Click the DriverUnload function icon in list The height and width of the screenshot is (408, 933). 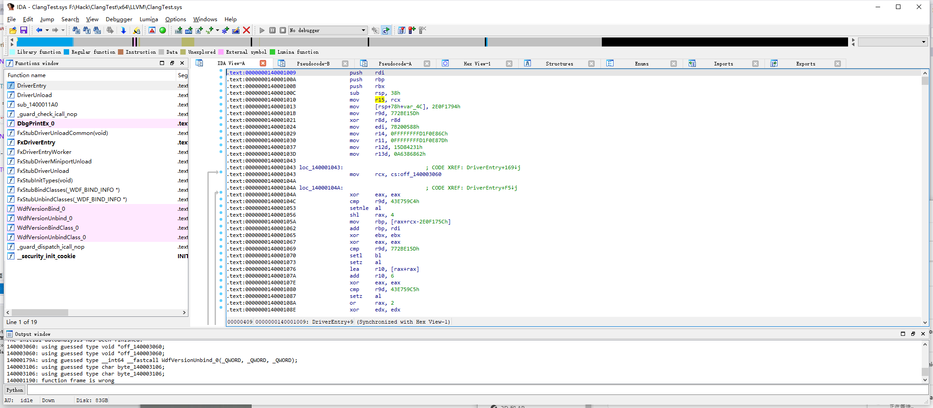[x=11, y=95]
